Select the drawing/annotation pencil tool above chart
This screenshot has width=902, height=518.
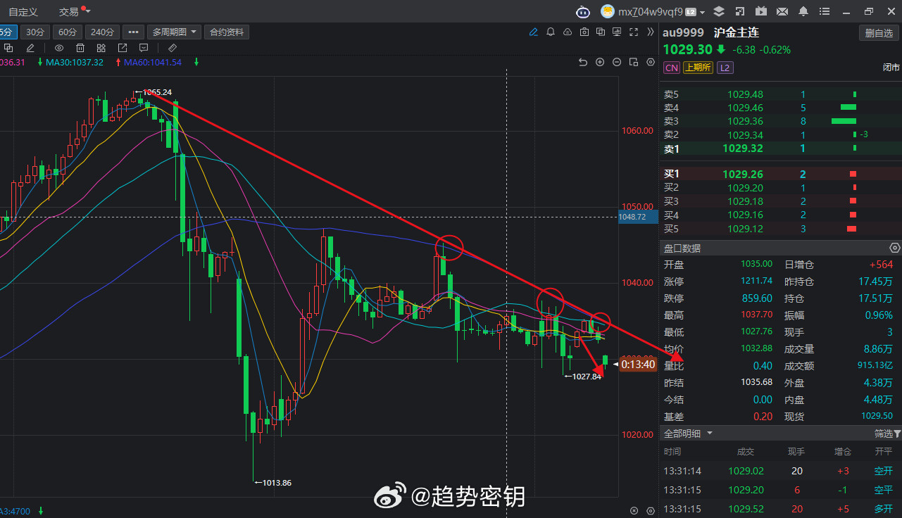(x=534, y=32)
